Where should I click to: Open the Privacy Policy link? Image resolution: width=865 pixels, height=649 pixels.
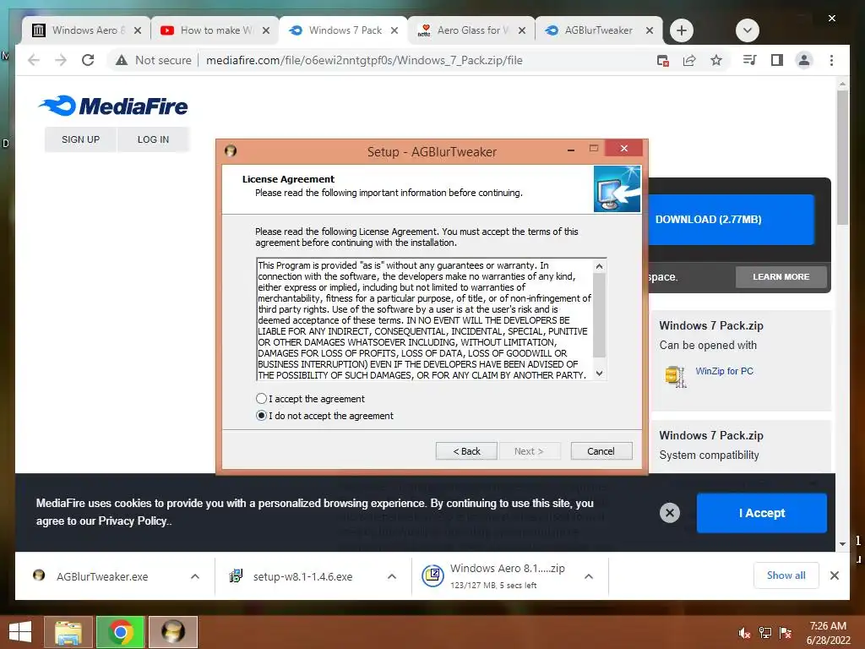pyautogui.click(x=134, y=521)
